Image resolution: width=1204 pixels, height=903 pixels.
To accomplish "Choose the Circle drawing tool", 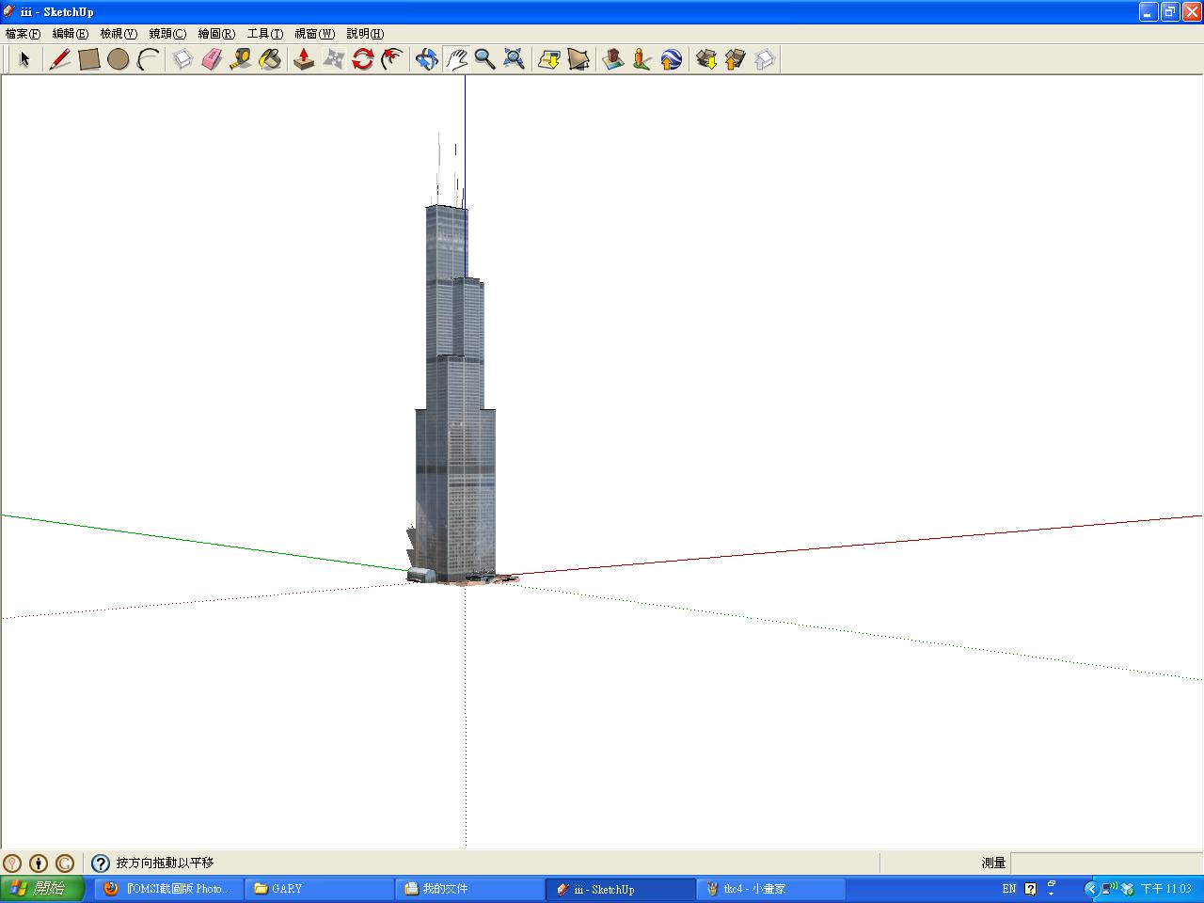I will tap(119, 59).
